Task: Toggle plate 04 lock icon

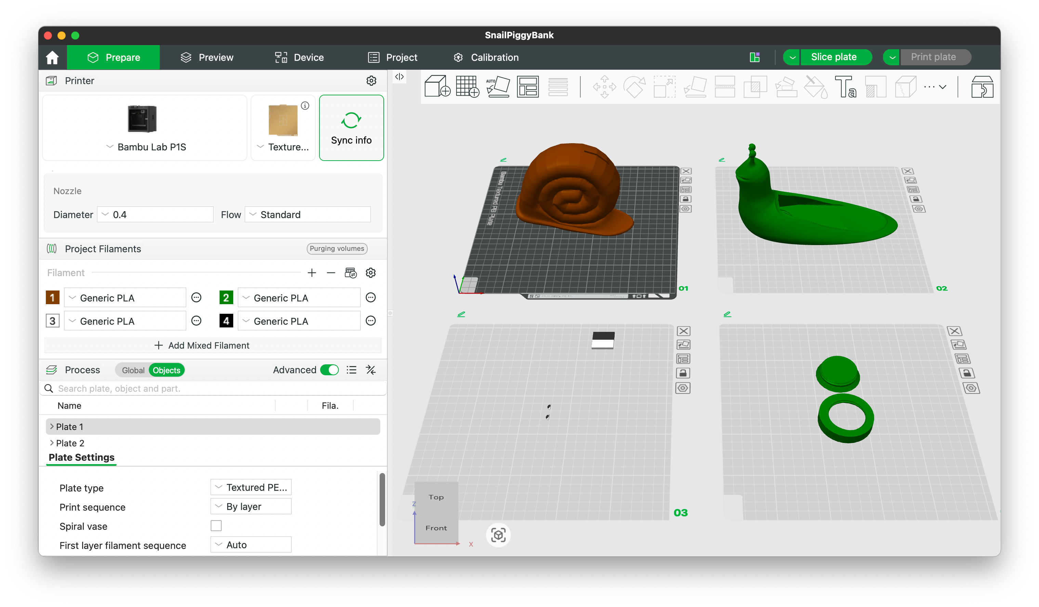Action: pyautogui.click(x=966, y=373)
